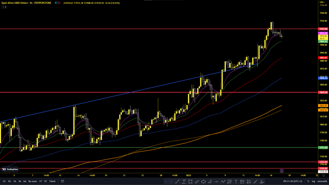Click the eraser tool icon
Viewport: 329px width, 185px height.
[262, 181]
